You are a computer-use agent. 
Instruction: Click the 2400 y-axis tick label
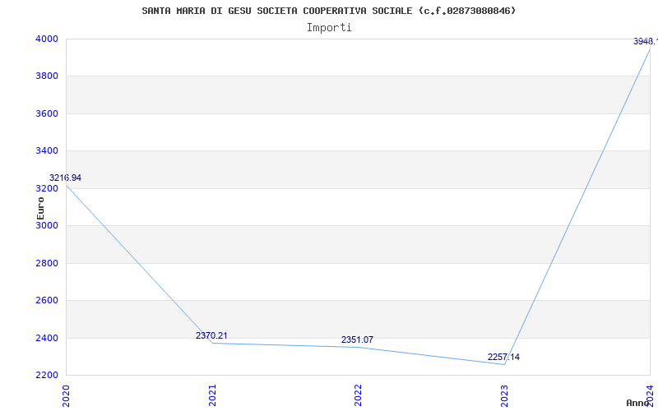click(47, 338)
